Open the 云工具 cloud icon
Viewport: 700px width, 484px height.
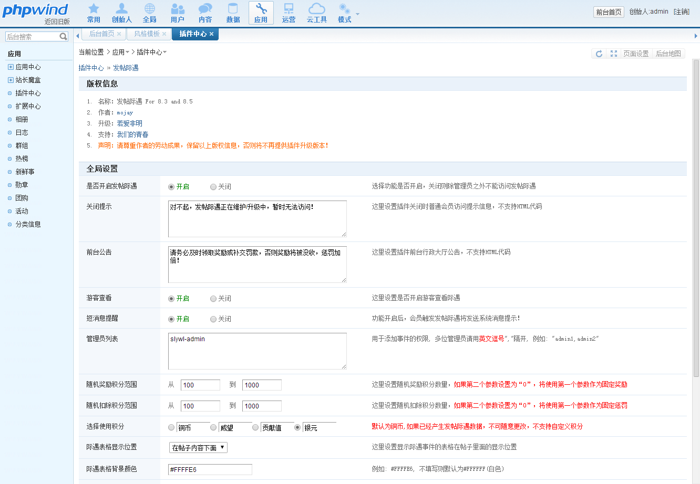coord(317,13)
